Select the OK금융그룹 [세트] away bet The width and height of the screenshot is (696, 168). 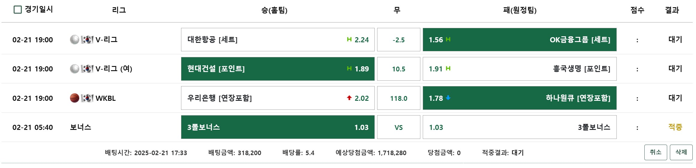click(519, 40)
